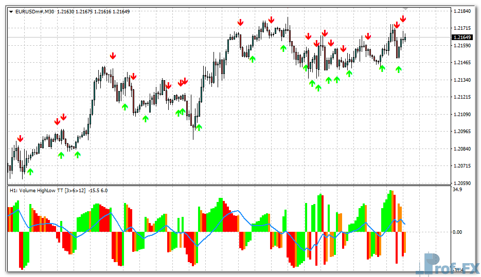This screenshot has height=277, width=481.
Task: Click the 34.9 indicator scale value
Action: 457,190
